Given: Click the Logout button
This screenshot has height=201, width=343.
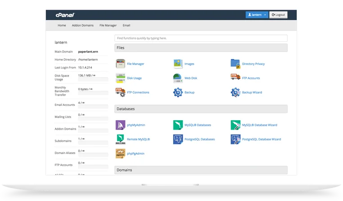Looking at the screenshot, I should (278, 15).
